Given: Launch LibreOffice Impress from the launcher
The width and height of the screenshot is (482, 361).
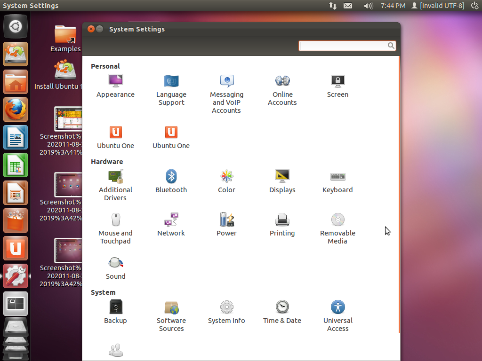Looking at the screenshot, I should [16, 193].
